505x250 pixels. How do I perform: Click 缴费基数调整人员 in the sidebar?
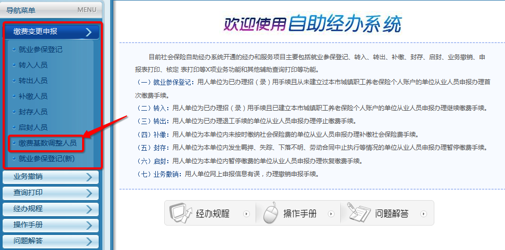(x=48, y=143)
